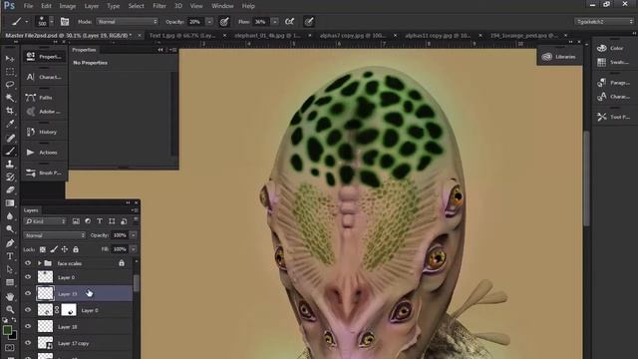Screen dimensions: 638x359
Task: Toggle the Brush panel from options bar
Action: [x=65, y=22]
